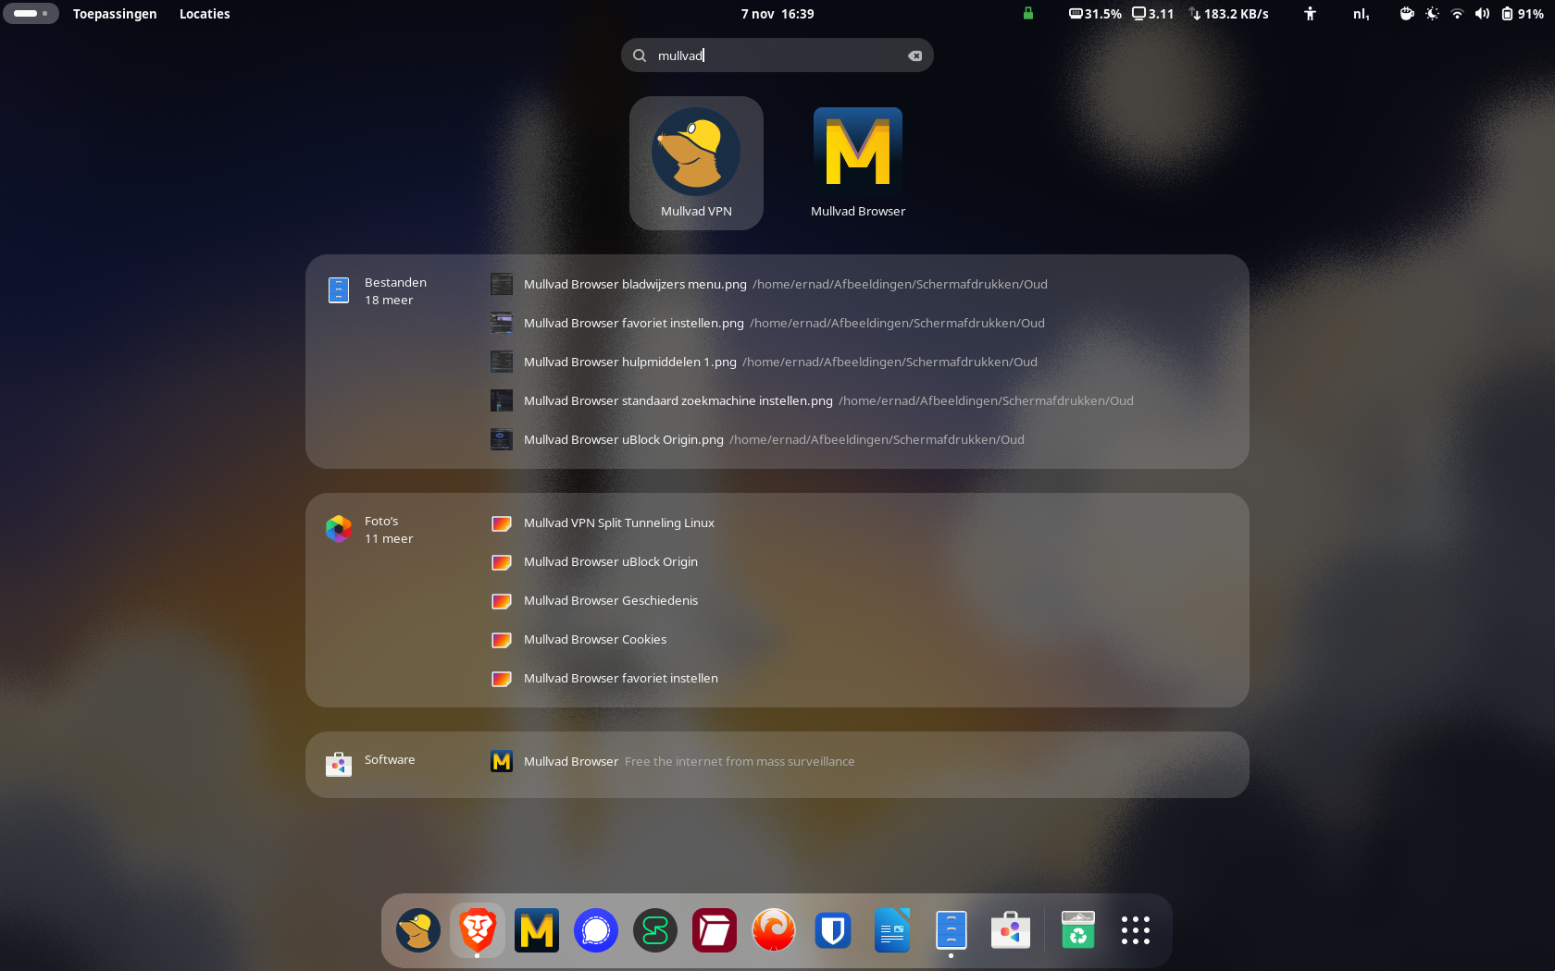Click the search field containing mullvad
This screenshot has height=971, width=1555.
click(777, 55)
